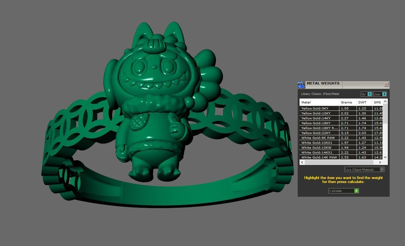Viewport: 405px width, 246px height.
Task: Click the horizontal scrollbar left arrow
Action: point(302,162)
